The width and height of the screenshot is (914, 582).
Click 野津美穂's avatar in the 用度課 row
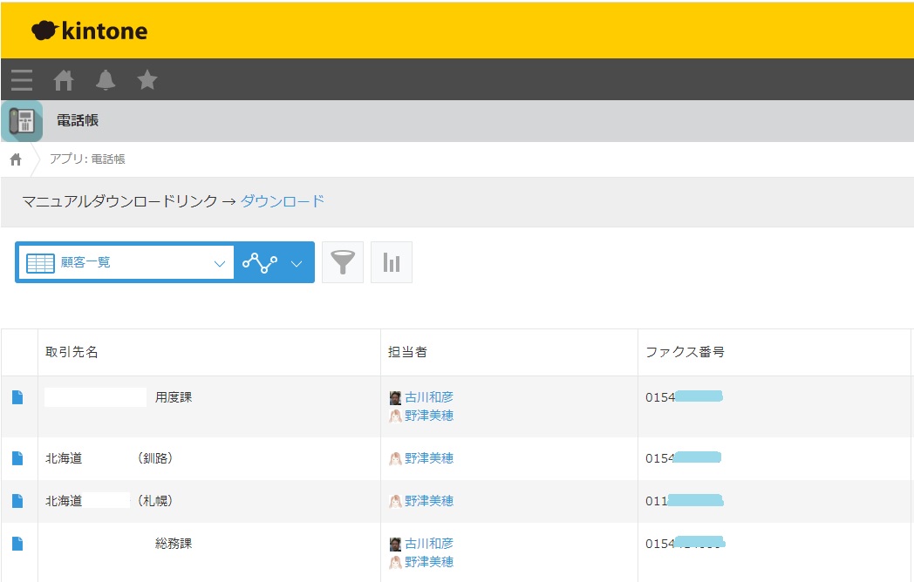point(395,416)
